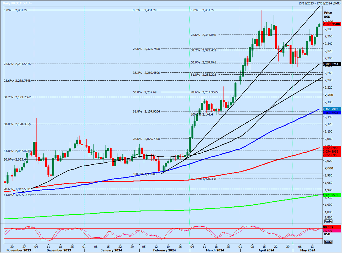Click the 23.6% retracement label 2,364.056
Viewport: 342px width, 253px height.
click(202, 34)
